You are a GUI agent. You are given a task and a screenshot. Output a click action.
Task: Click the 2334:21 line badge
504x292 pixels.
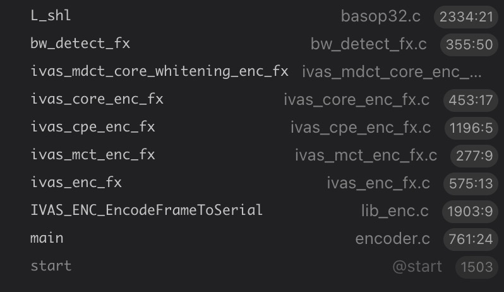tap(466, 17)
